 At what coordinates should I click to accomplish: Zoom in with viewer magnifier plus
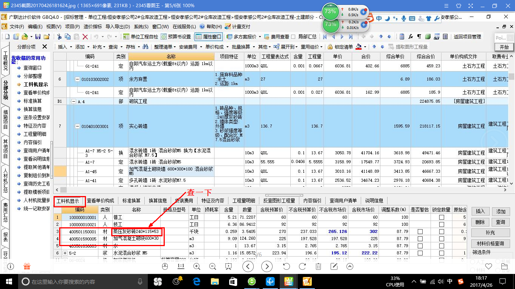(x=197, y=266)
